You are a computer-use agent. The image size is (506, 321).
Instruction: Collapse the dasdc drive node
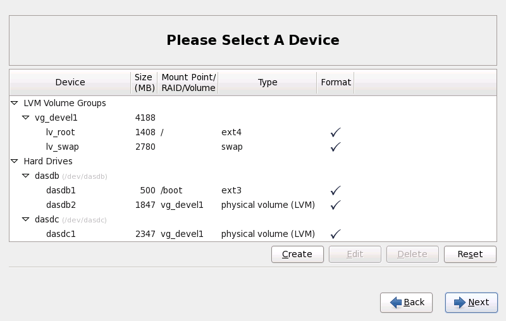(26, 220)
